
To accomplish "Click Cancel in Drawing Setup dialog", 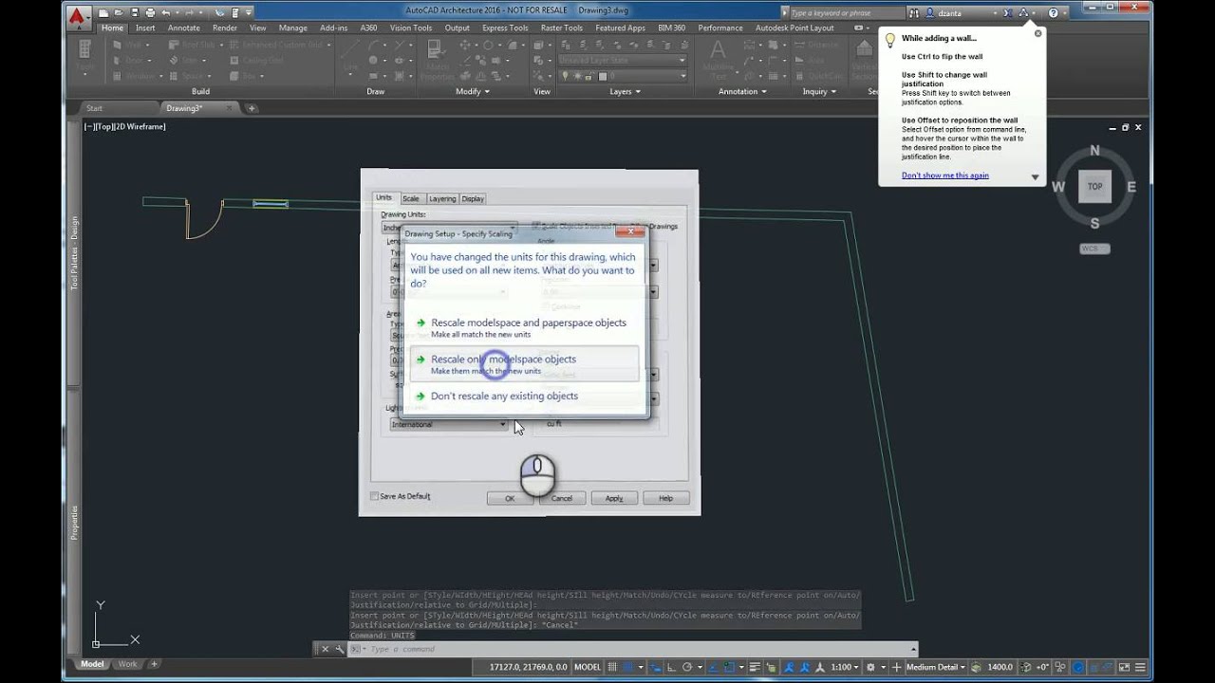I will tap(562, 498).
